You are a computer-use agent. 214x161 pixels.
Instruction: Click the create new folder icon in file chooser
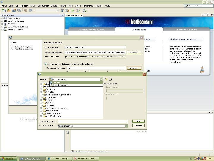111,79
